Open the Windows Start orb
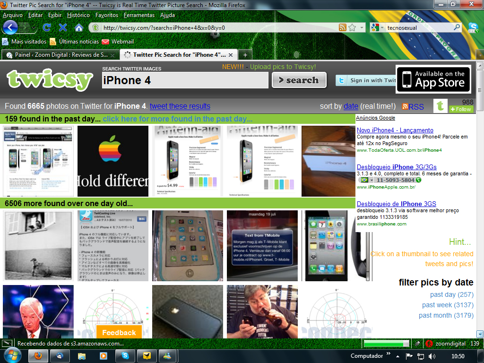Screen dimensions: 484x363 click(x=12, y=356)
